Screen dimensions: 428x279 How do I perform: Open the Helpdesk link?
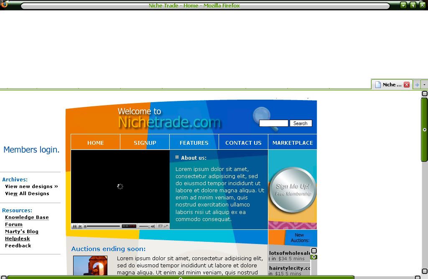pyautogui.click(x=18, y=239)
